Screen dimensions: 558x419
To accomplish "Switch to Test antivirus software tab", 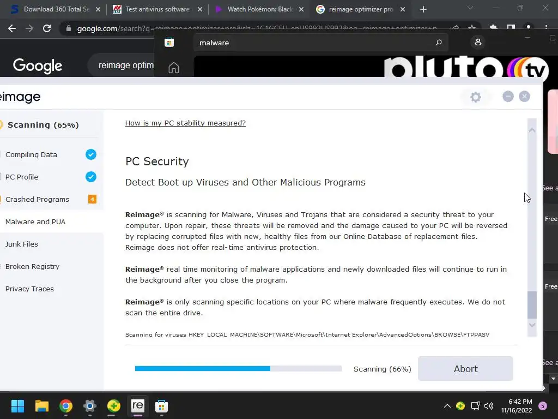I will click(157, 9).
